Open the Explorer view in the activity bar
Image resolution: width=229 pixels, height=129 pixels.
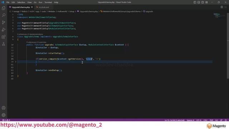click(4, 8)
